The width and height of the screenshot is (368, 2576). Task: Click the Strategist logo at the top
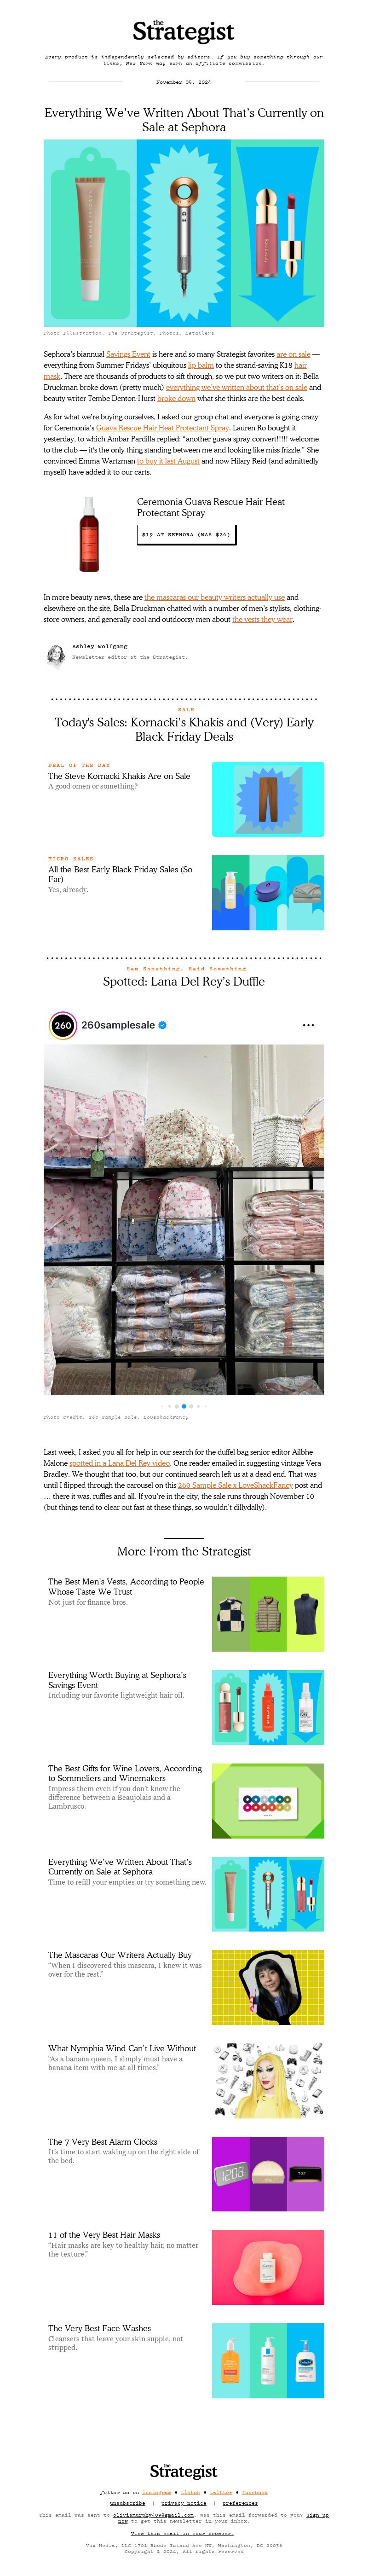[183, 31]
